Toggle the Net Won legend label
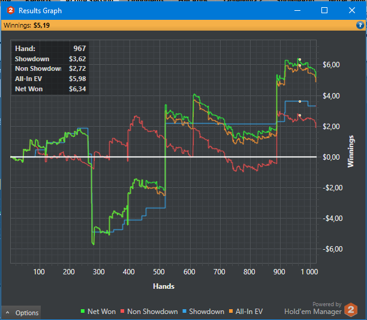The height and width of the screenshot is (320, 367). [102, 312]
